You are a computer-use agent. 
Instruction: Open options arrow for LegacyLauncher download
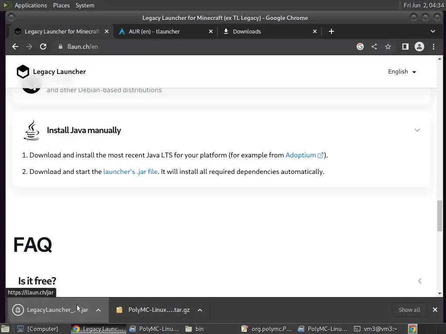tap(98, 310)
